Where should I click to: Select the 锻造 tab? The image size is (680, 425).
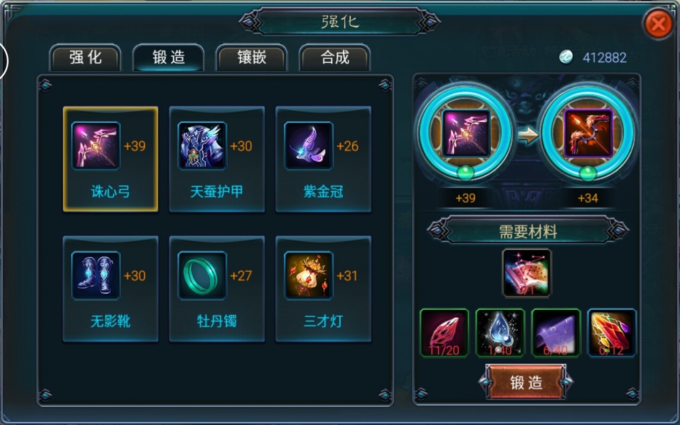click(168, 58)
